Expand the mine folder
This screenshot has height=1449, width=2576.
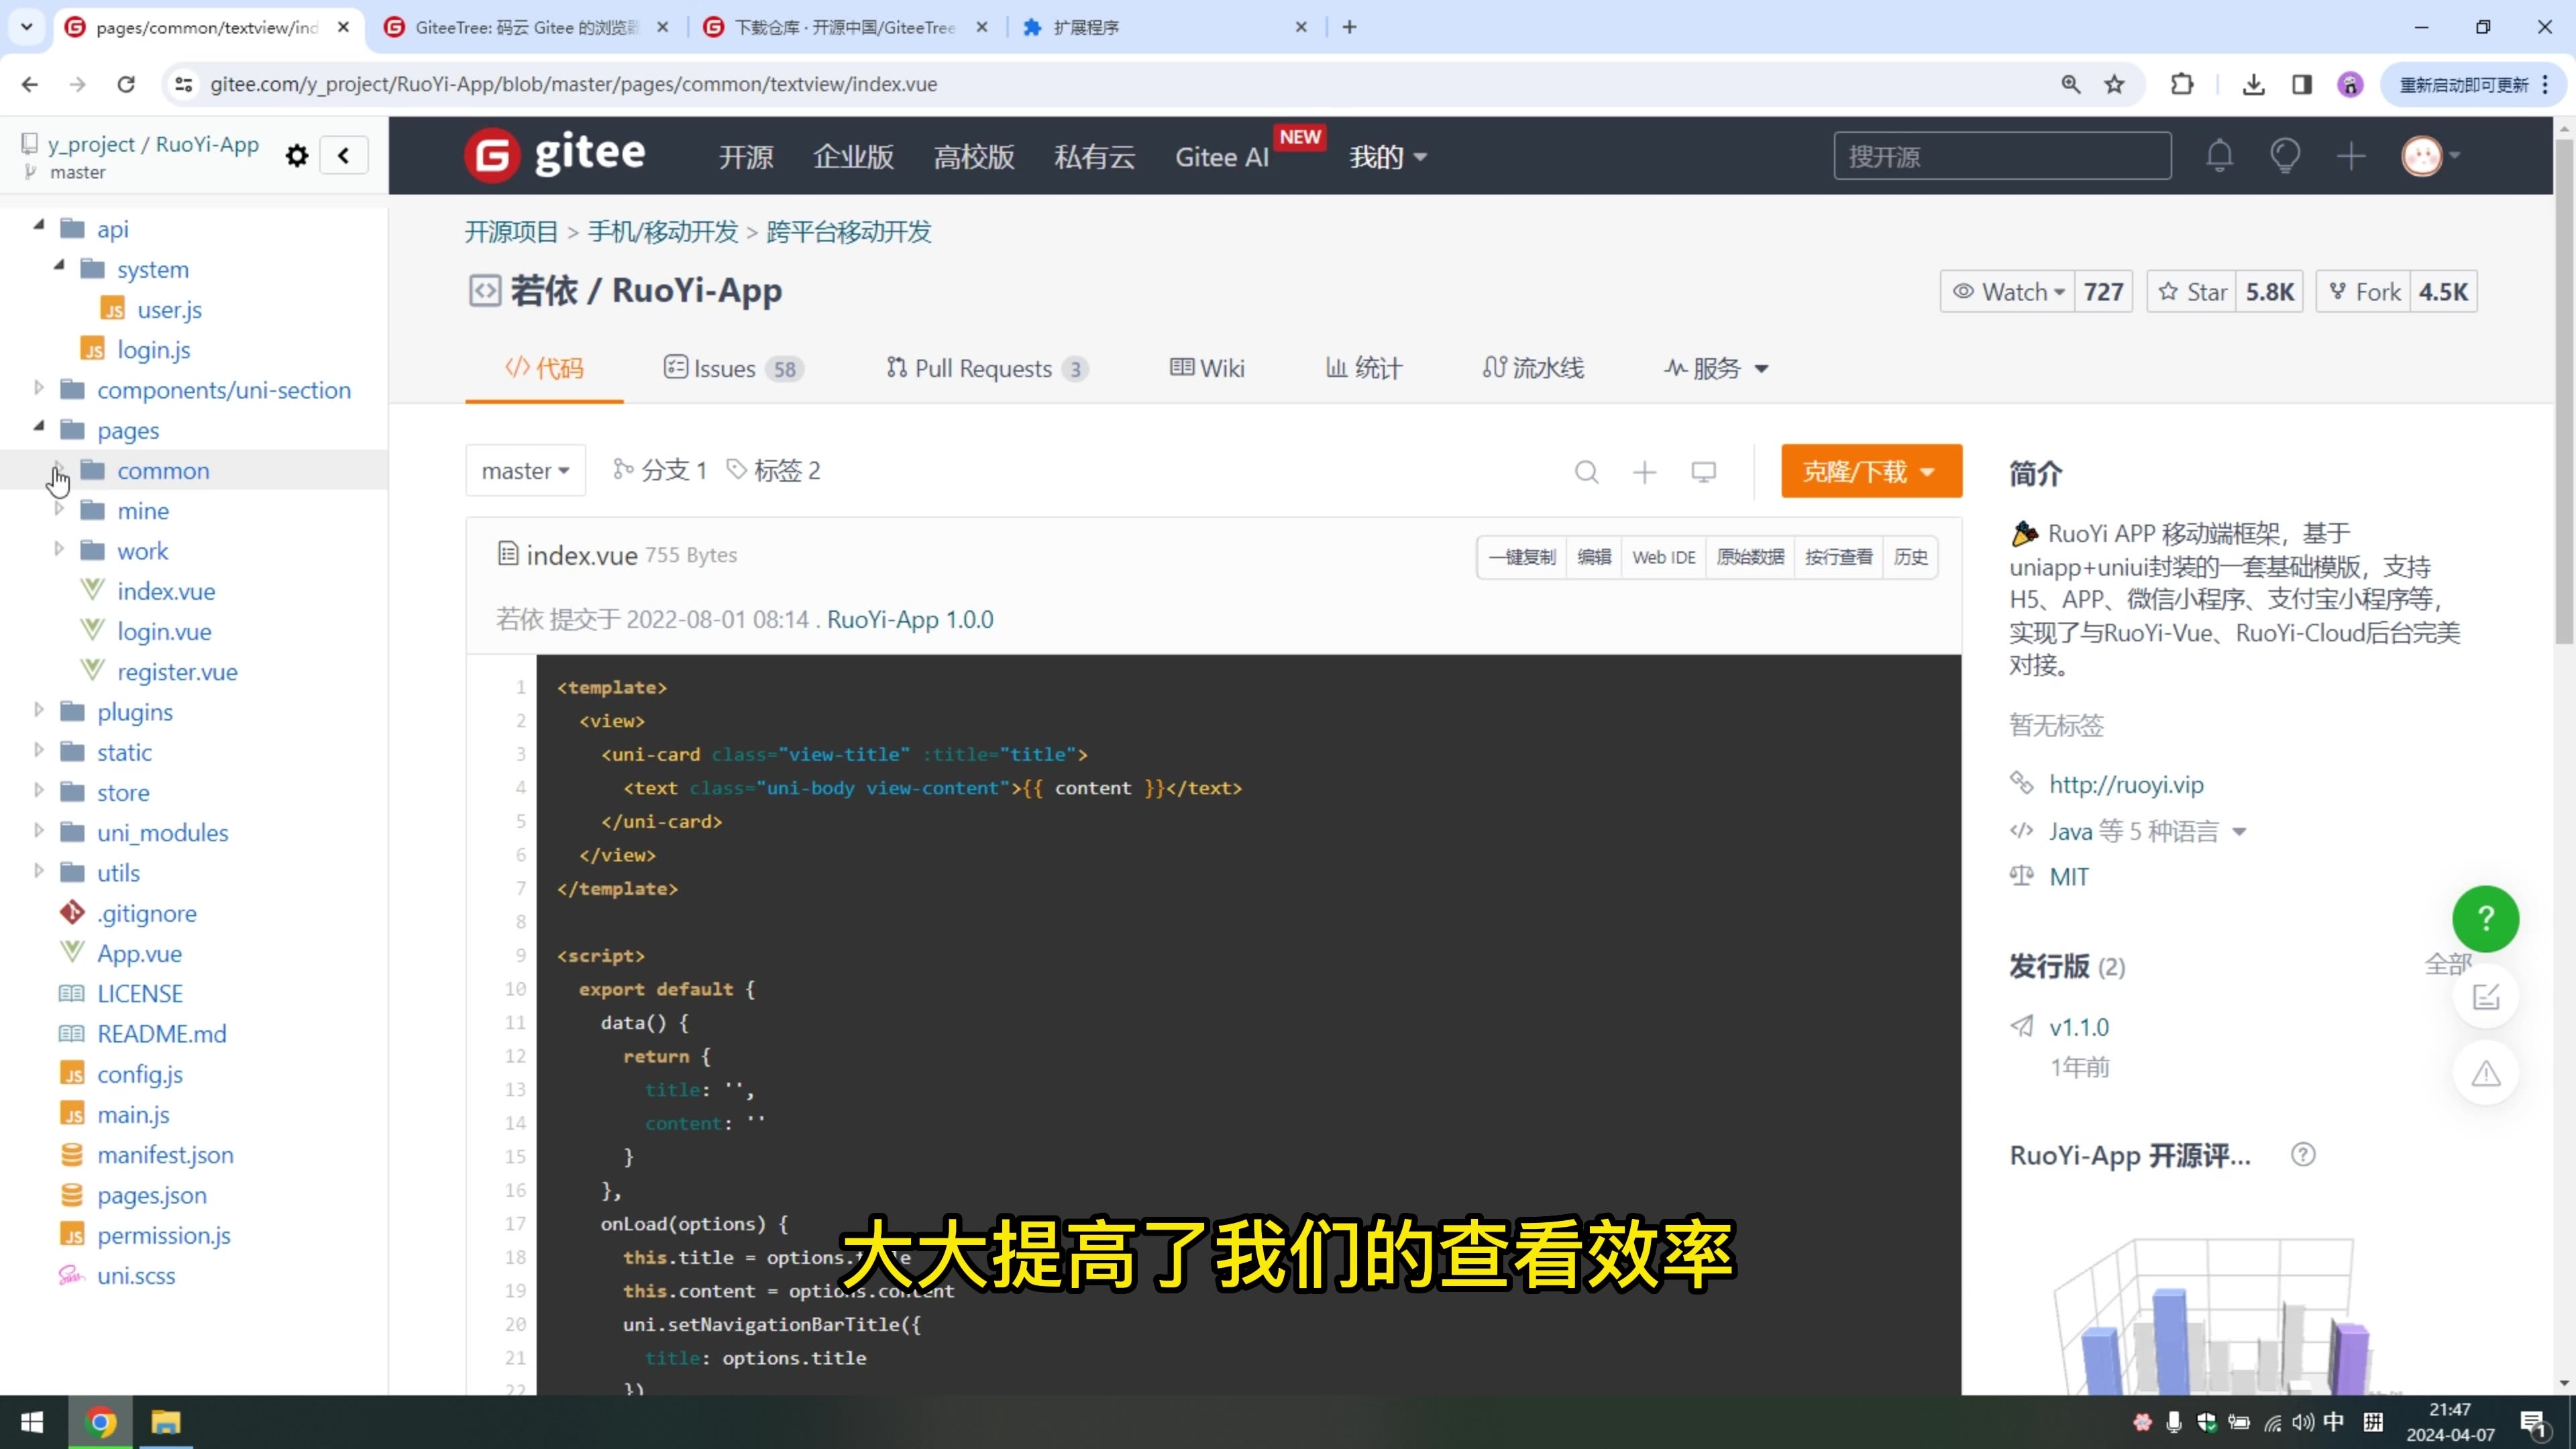(x=59, y=508)
